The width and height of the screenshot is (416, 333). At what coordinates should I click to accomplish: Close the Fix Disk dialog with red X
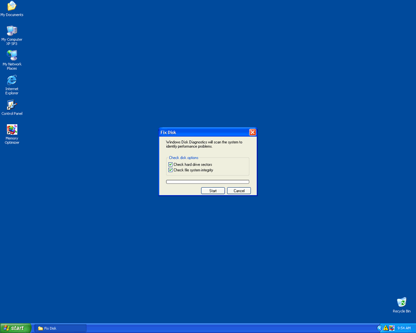tap(253, 132)
